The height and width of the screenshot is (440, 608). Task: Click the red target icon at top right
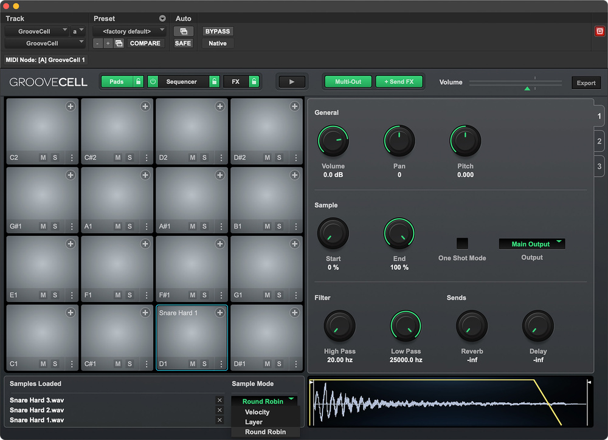[599, 32]
